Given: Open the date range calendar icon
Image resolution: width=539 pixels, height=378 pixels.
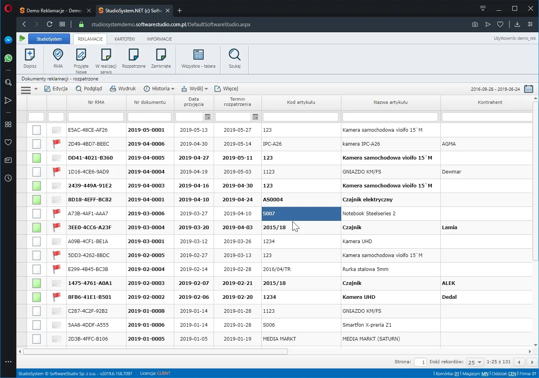Looking at the screenshot, I should pos(529,89).
